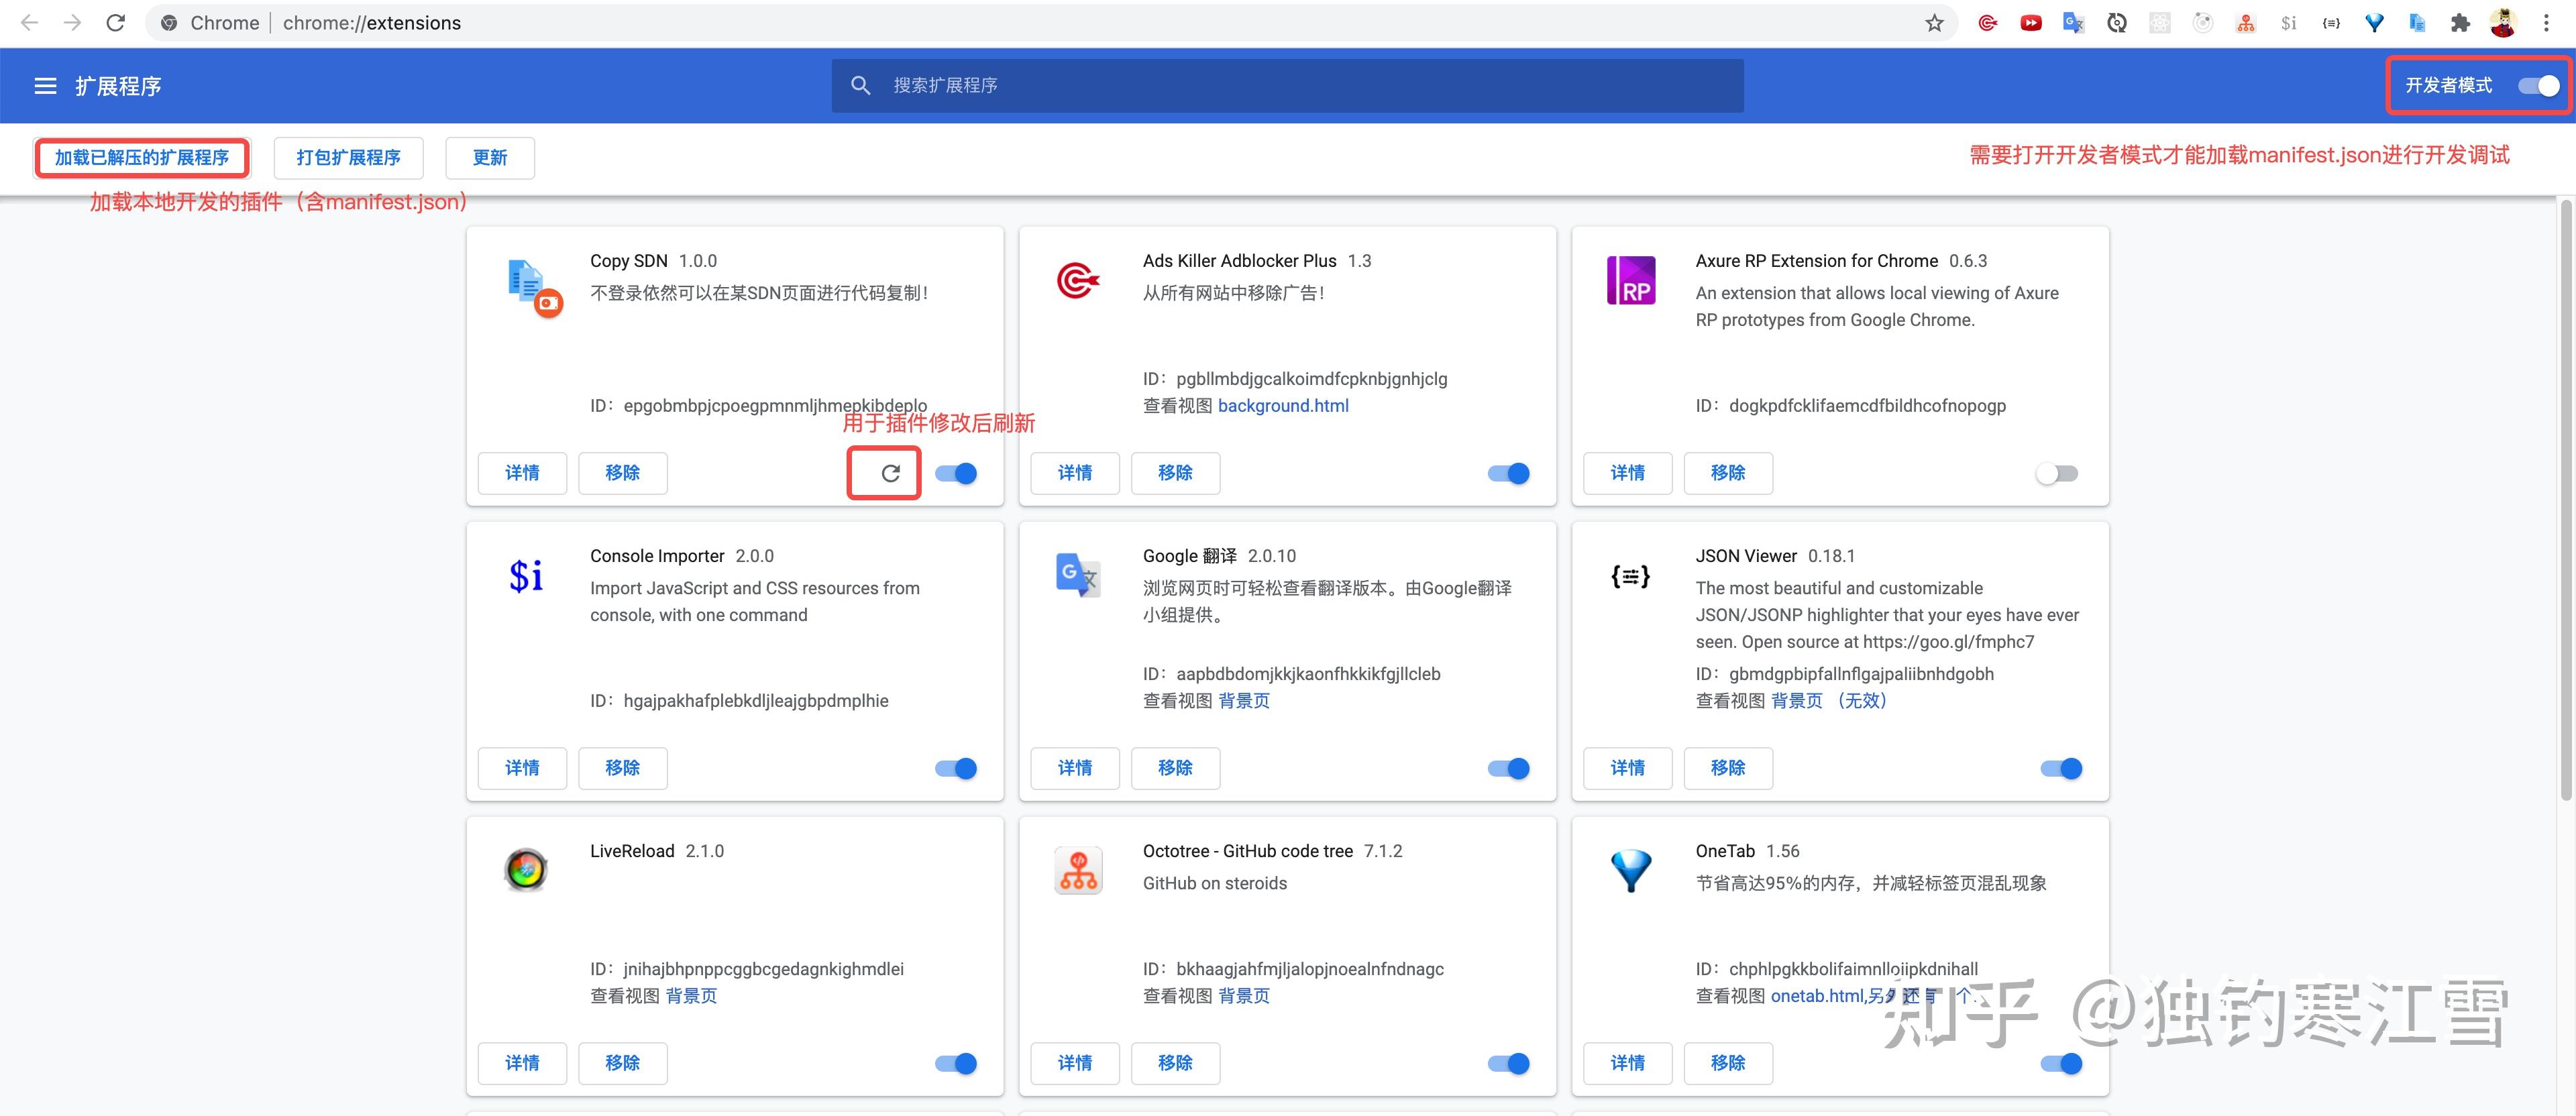Click the OneTab funnel icon in toolbar
2576x1116 pixels.
(2374, 23)
